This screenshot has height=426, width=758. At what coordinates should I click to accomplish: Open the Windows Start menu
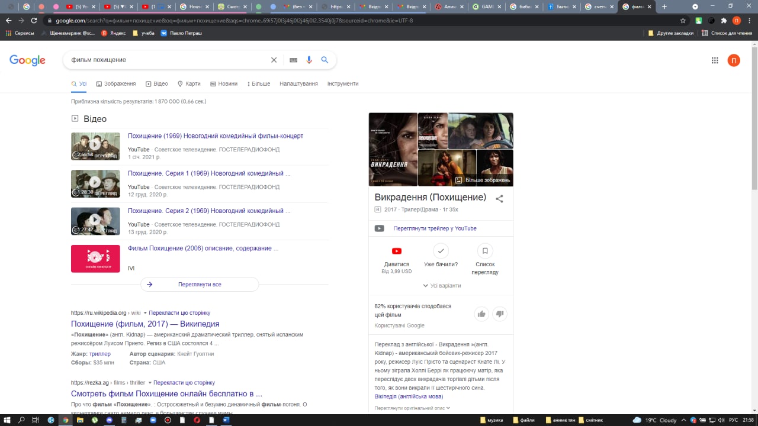[x=7, y=420]
